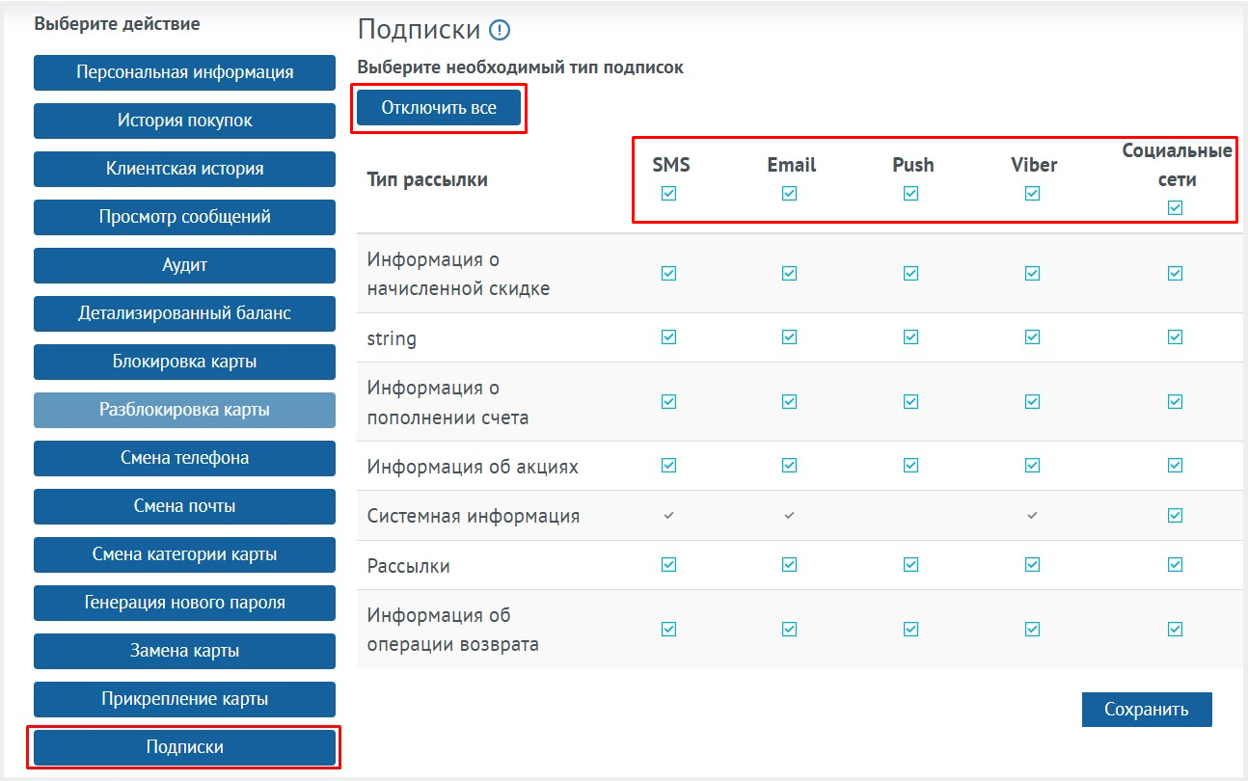Toggle the Push column header checkbox
This screenshot has height=781, width=1248.
coord(911,193)
